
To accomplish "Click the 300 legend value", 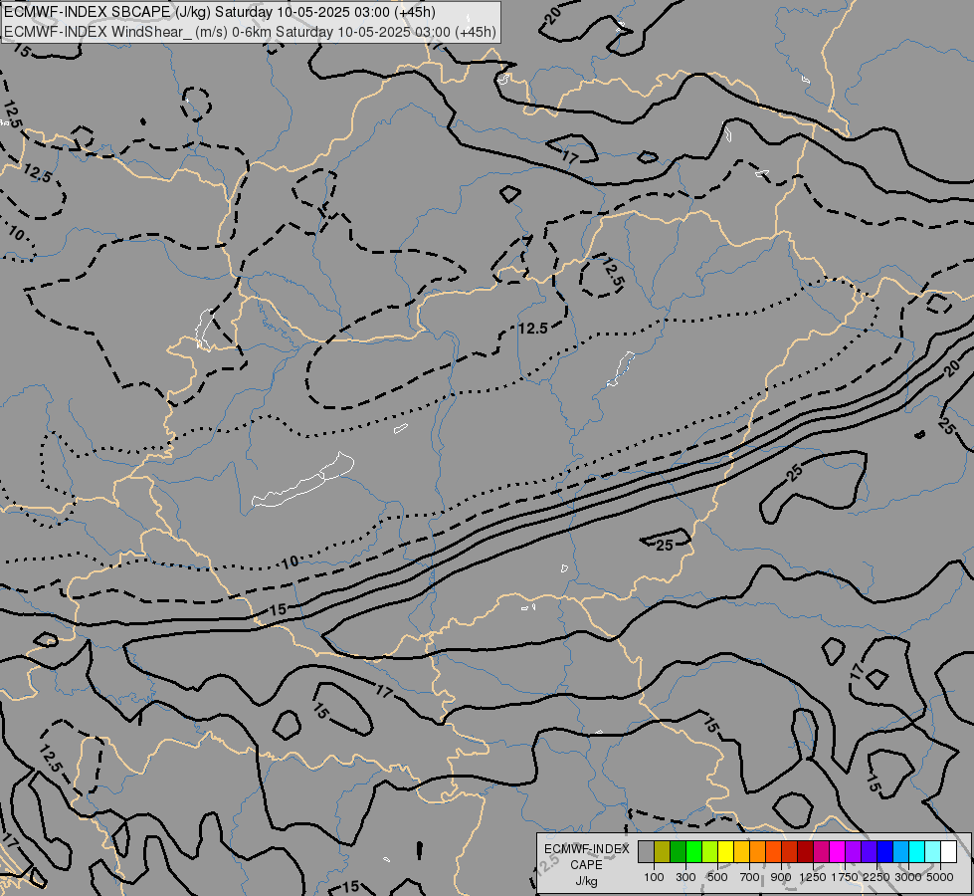I will tap(685, 877).
